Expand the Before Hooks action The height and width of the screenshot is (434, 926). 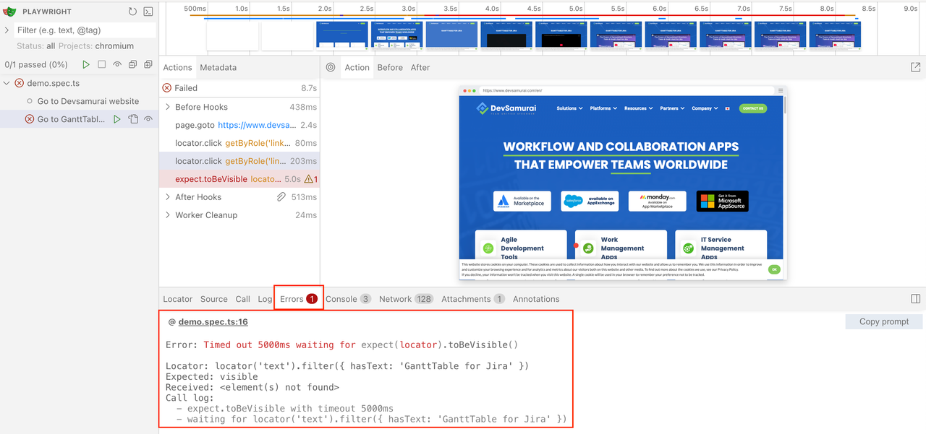[168, 107]
